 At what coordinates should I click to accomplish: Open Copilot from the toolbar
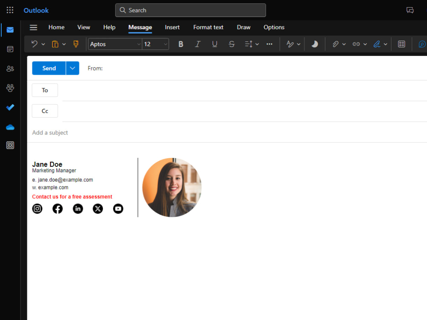tap(422, 44)
